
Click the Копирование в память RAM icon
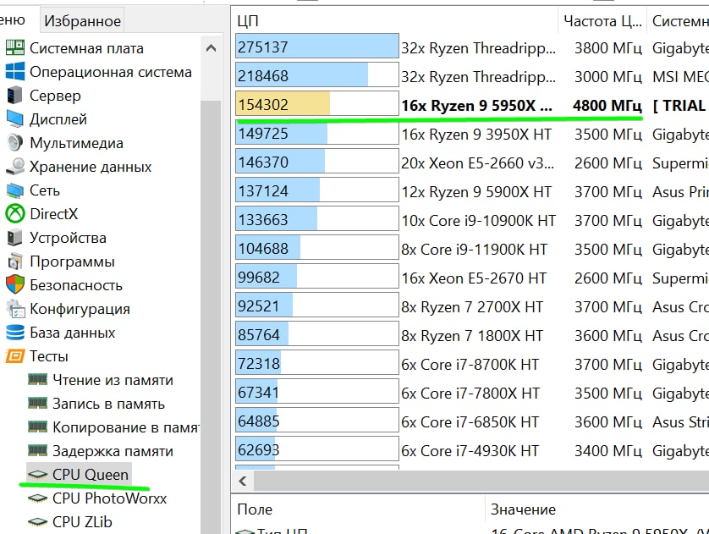click(x=37, y=427)
